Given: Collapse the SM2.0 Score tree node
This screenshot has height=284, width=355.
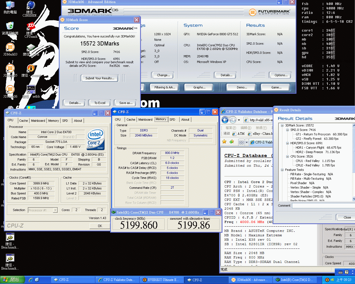Looking at the screenshot, I should [x=288, y=130].
